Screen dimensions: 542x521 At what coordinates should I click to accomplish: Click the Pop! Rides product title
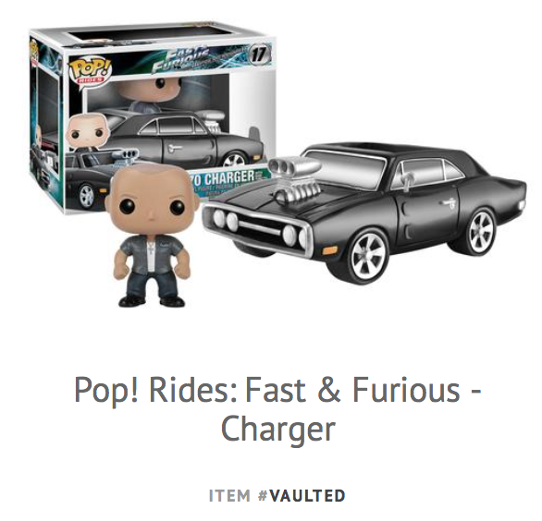pos(277,407)
